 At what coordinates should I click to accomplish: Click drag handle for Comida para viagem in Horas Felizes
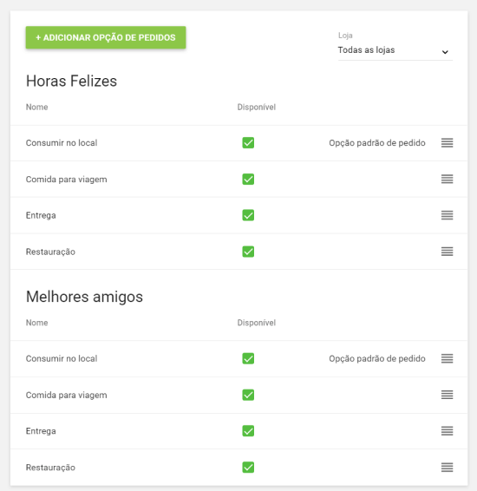coord(447,179)
